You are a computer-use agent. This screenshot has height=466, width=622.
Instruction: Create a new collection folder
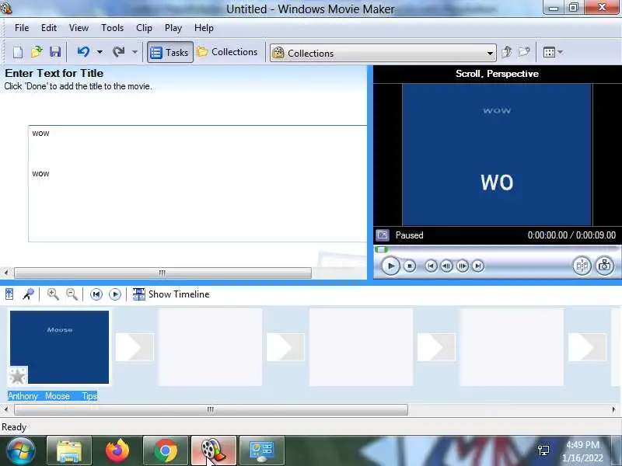pos(524,52)
